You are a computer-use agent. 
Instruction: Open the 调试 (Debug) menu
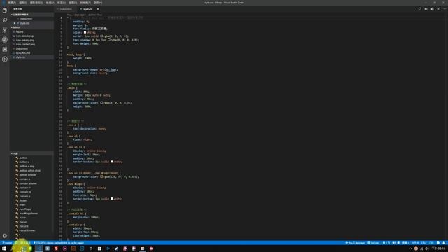pos(73,3)
